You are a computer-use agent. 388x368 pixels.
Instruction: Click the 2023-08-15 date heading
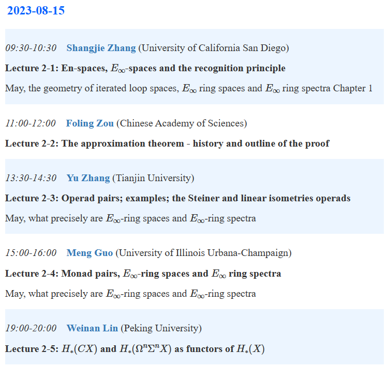tap(36, 11)
